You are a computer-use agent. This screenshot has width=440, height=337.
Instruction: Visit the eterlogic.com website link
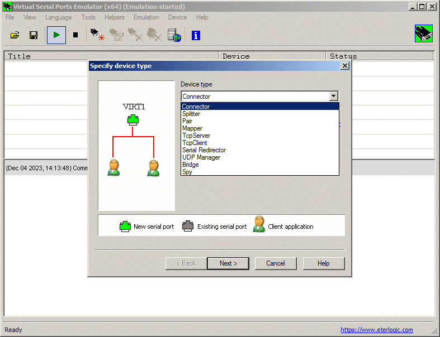tap(376, 330)
